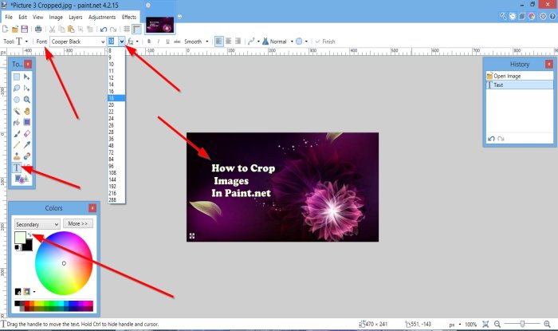The width and height of the screenshot is (558, 331).
Task: Select the Pan hand tool
Action: [x=26, y=111]
